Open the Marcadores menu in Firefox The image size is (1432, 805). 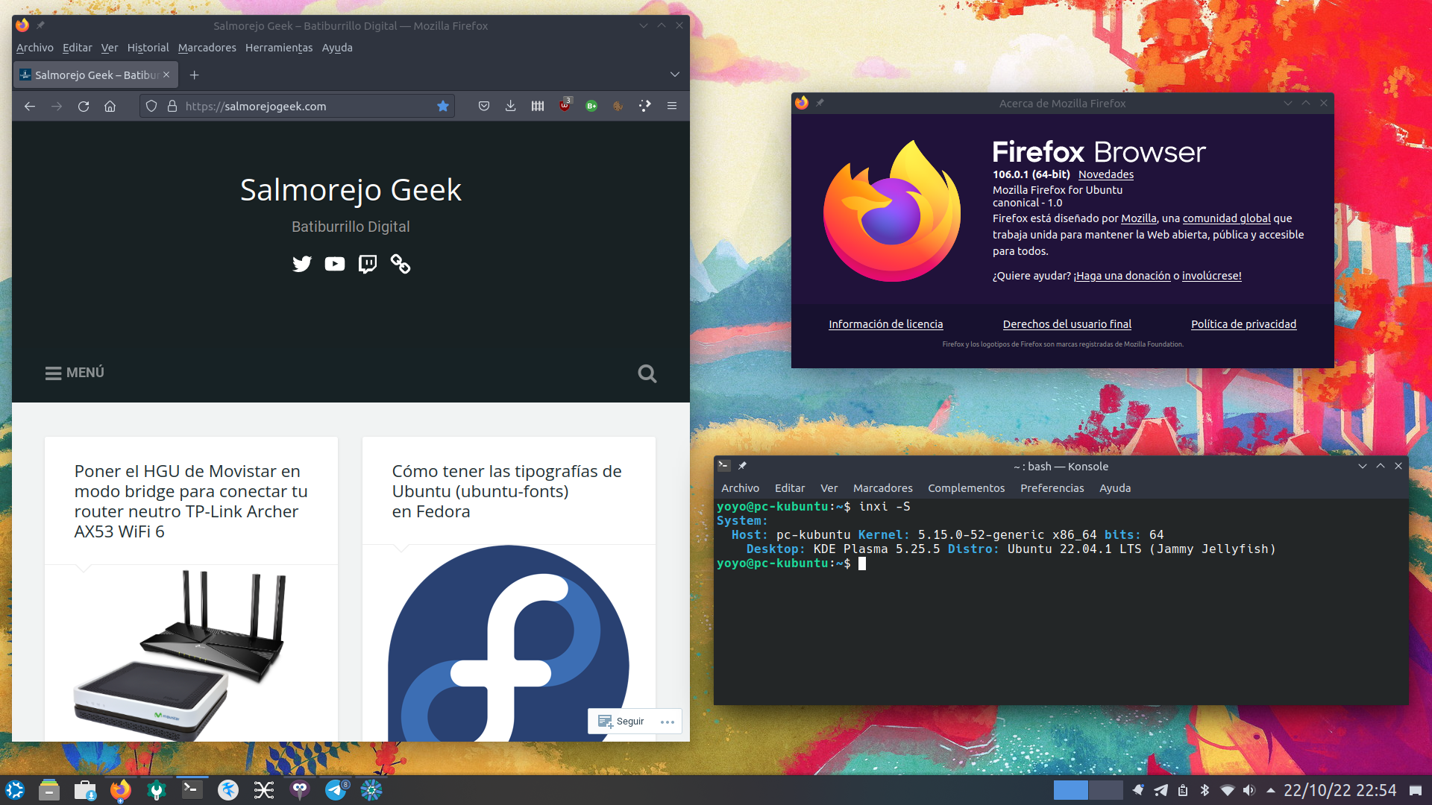coord(207,48)
